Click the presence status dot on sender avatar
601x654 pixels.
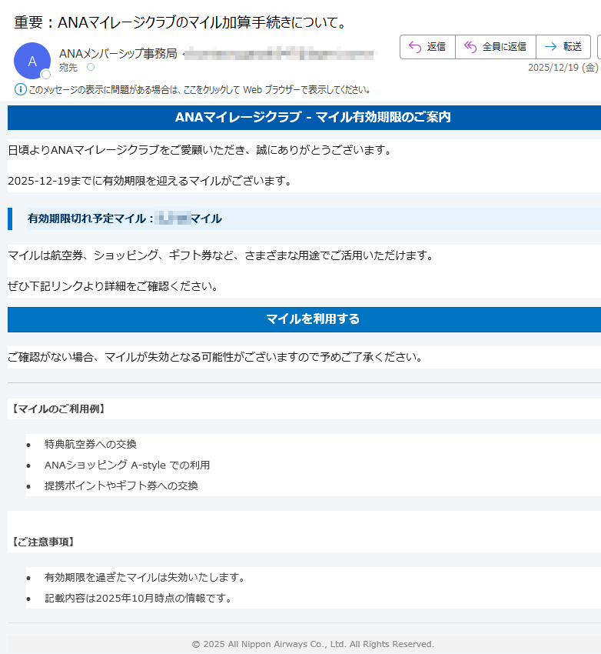(x=46, y=75)
